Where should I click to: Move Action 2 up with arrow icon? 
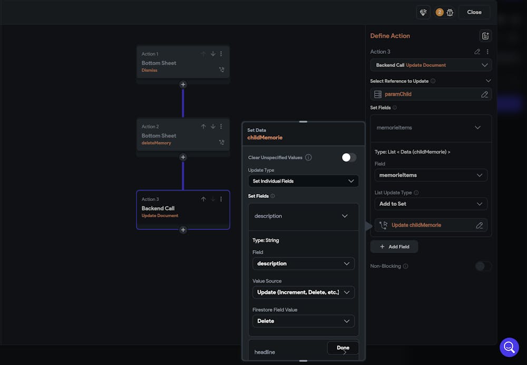(203, 127)
